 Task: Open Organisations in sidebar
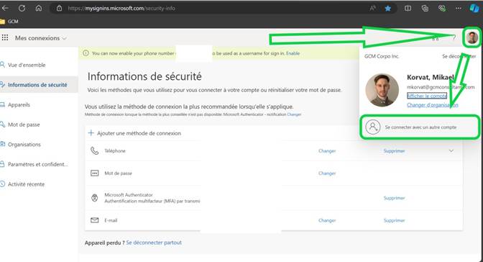click(24, 145)
